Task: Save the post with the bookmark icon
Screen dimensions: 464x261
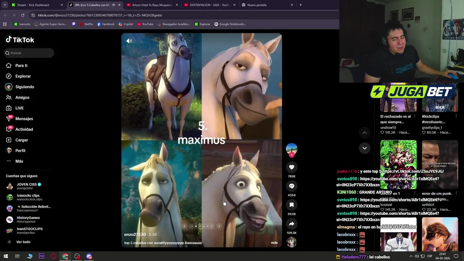Action: (291, 205)
